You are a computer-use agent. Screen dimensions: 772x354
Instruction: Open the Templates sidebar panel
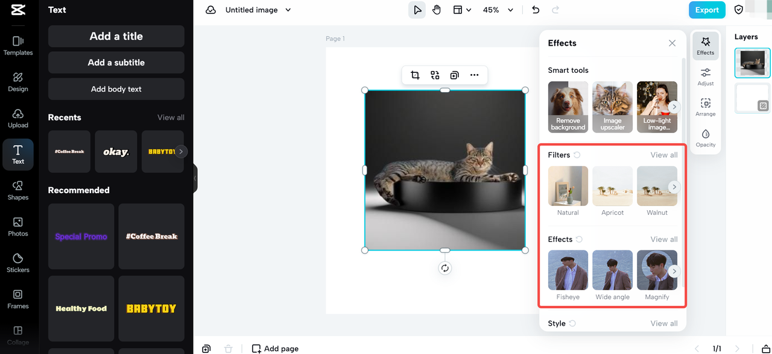(18, 46)
